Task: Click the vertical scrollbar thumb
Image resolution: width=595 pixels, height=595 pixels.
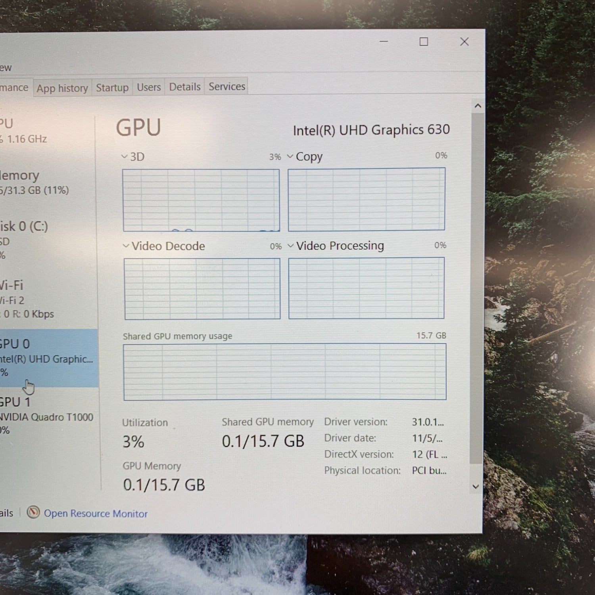Action: click(477, 288)
